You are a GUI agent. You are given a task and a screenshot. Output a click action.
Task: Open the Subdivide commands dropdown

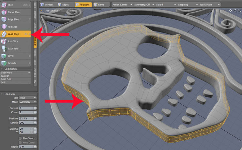pos(15,72)
